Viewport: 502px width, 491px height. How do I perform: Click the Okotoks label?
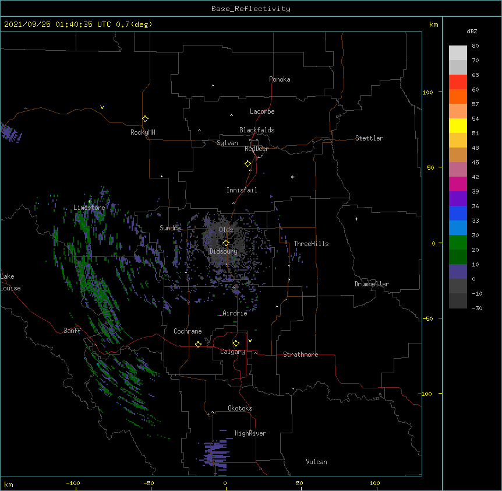point(240,408)
